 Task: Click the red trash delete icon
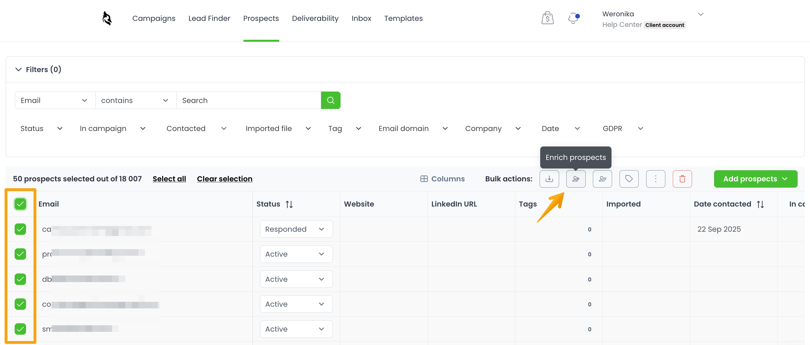pyautogui.click(x=682, y=179)
